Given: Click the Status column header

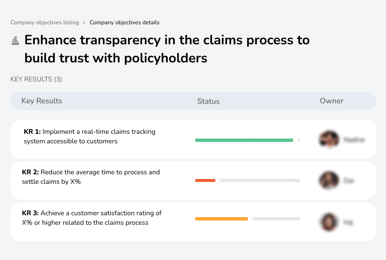Looking at the screenshot, I should click(x=208, y=101).
